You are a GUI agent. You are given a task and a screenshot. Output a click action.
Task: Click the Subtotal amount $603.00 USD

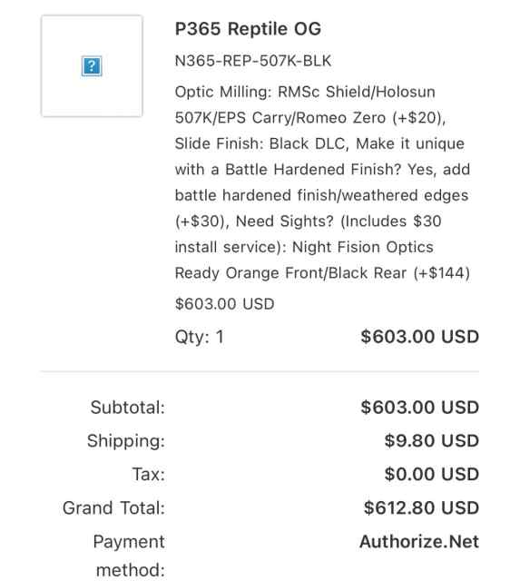point(420,408)
